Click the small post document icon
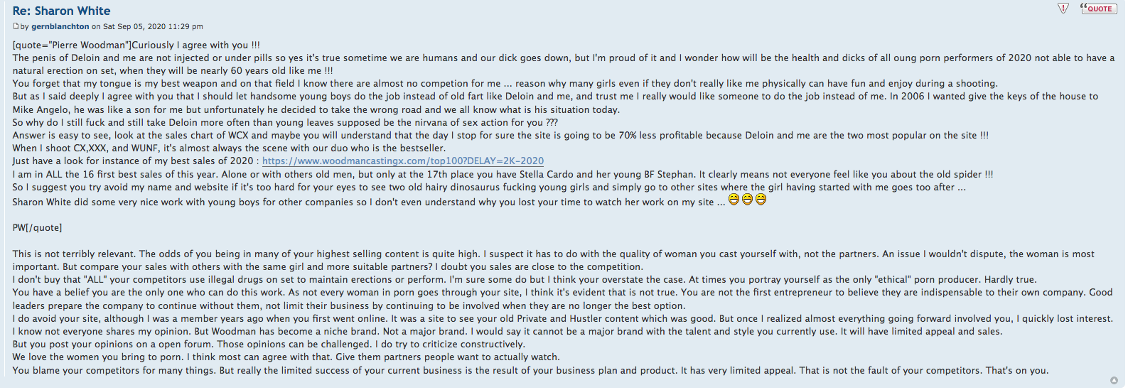The image size is (1128, 390). click(16, 26)
